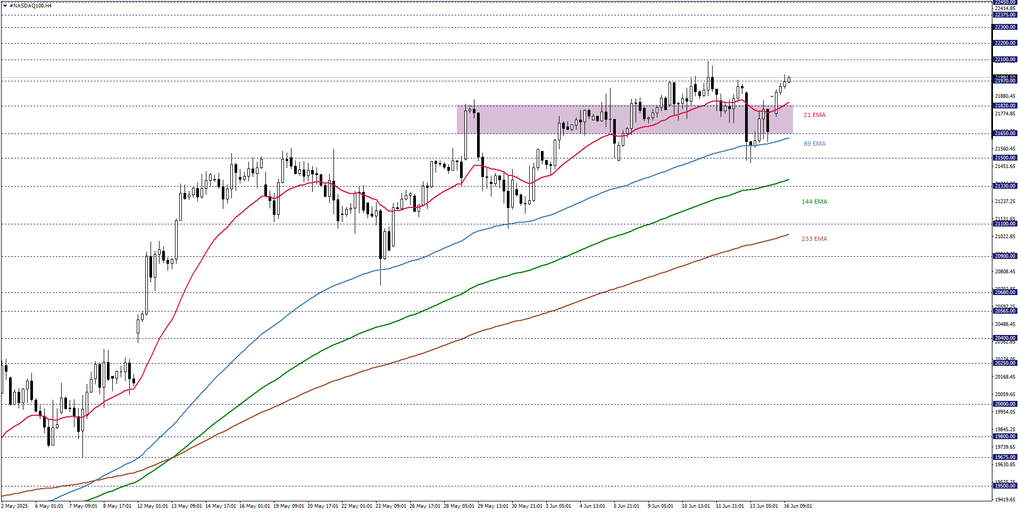
Task: Select the 89 EMA label
Action: pyautogui.click(x=814, y=144)
